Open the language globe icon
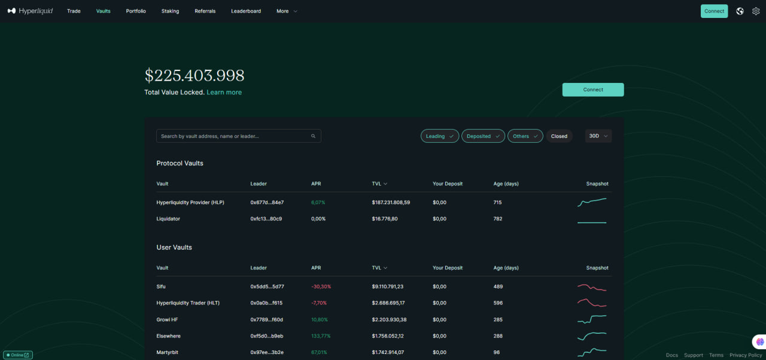This screenshot has height=360, width=766. tap(740, 11)
